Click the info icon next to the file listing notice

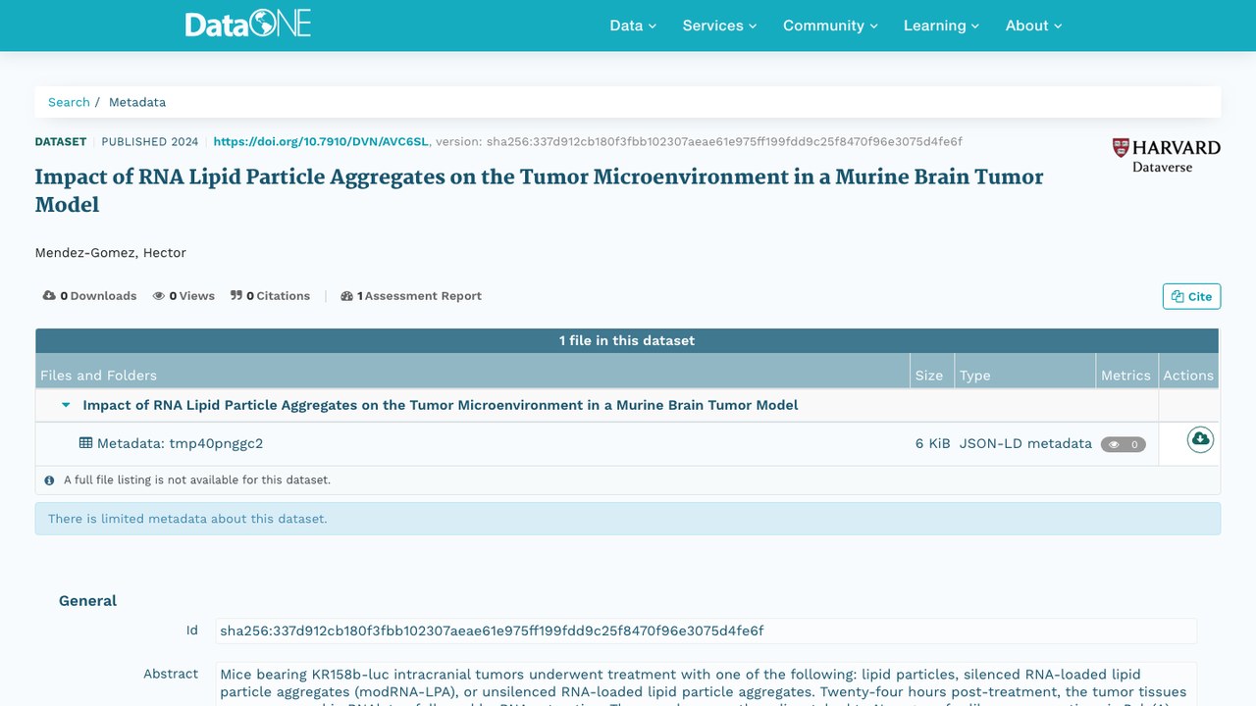49,480
